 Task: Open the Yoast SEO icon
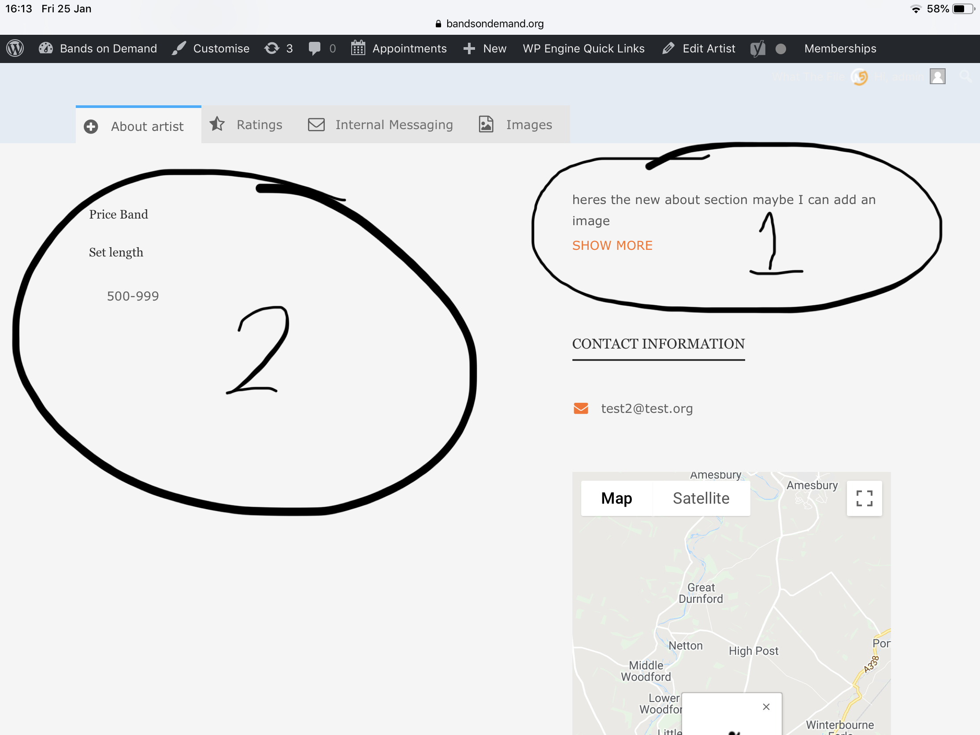pyautogui.click(x=758, y=48)
